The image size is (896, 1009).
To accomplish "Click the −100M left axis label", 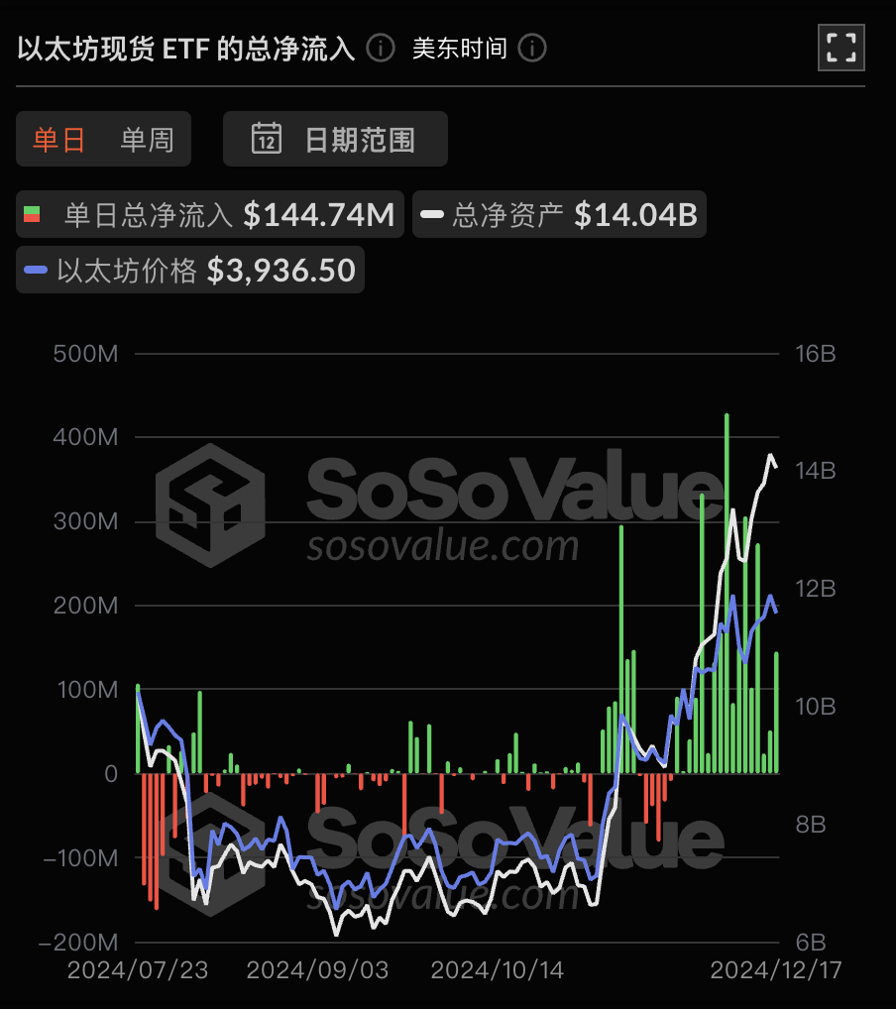I will tap(80, 857).
